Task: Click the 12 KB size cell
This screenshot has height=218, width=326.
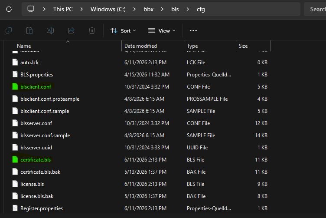Action: (x=261, y=123)
